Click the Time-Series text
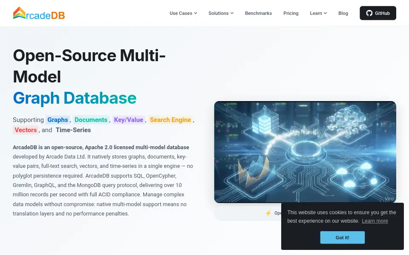 pyautogui.click(x=73, y=130)
